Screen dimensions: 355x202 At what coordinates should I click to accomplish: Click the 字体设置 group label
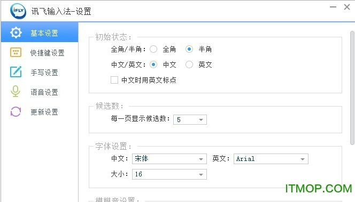click(x=113, y=146)
